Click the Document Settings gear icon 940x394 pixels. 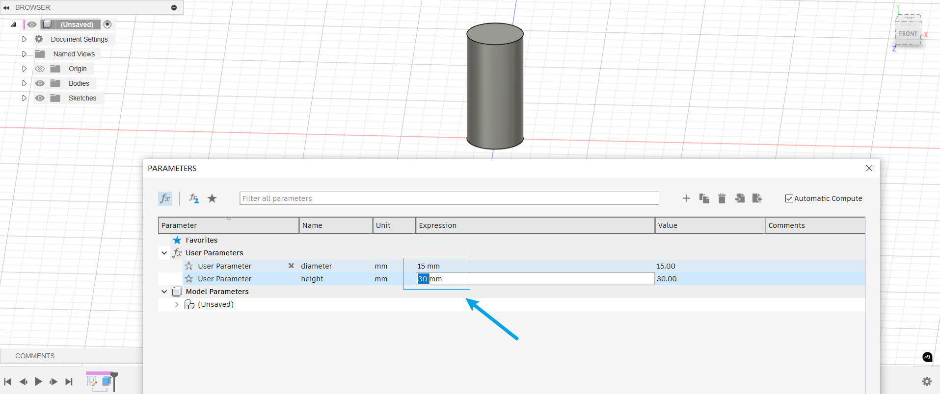(39, 39)
